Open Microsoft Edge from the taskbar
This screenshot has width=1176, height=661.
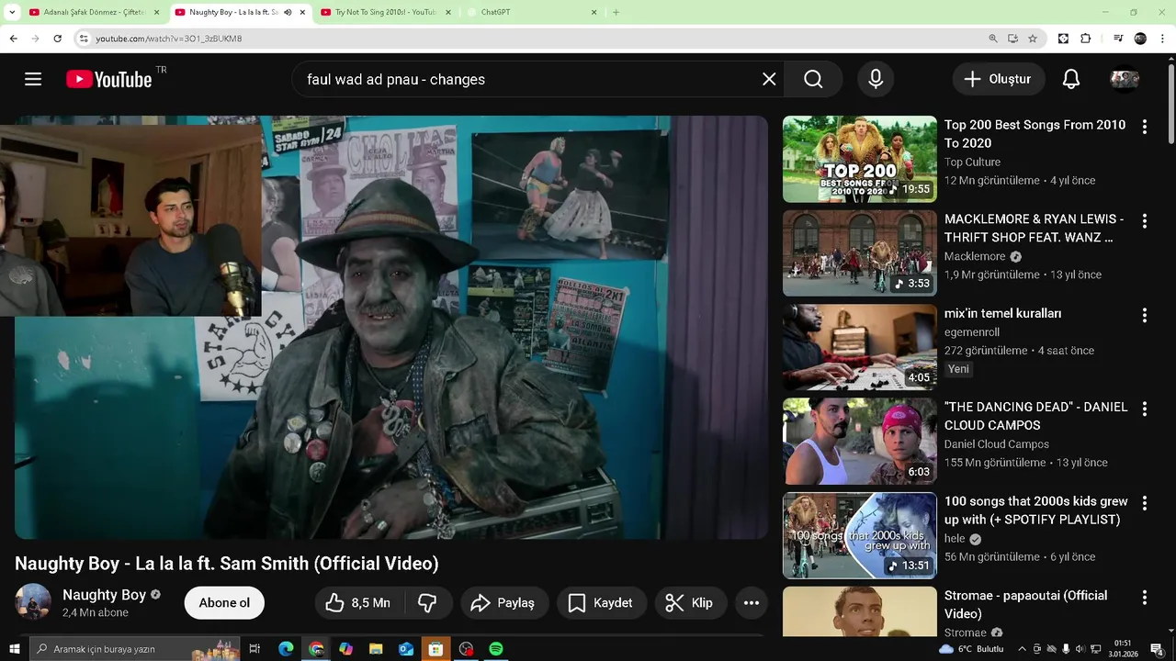[286, 649]
